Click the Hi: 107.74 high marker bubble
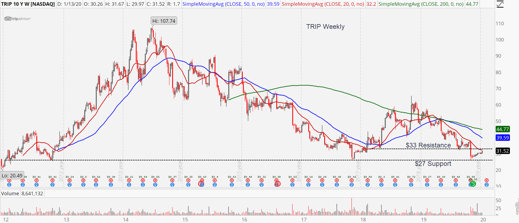Viewport: 519px width, 223px height. tap(164, 21)
